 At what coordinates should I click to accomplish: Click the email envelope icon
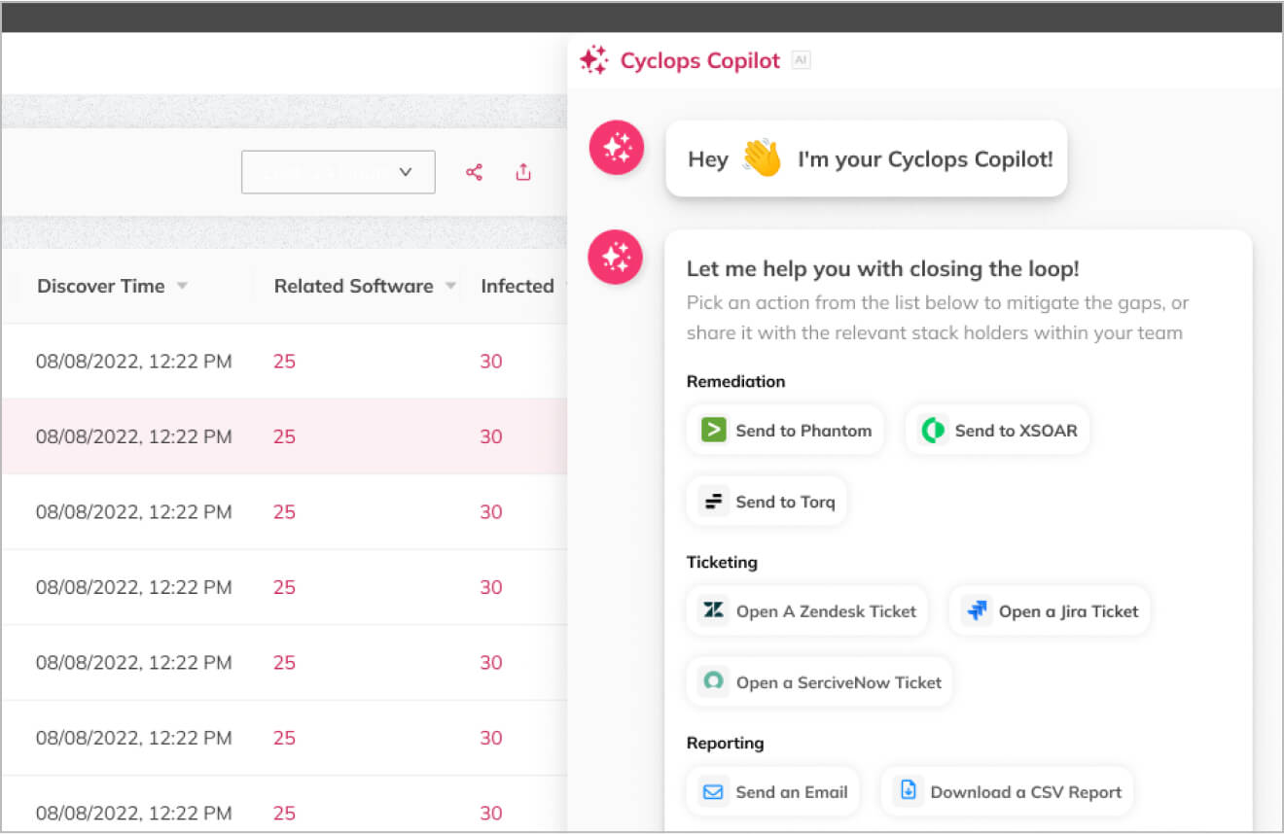coord(712,791)
